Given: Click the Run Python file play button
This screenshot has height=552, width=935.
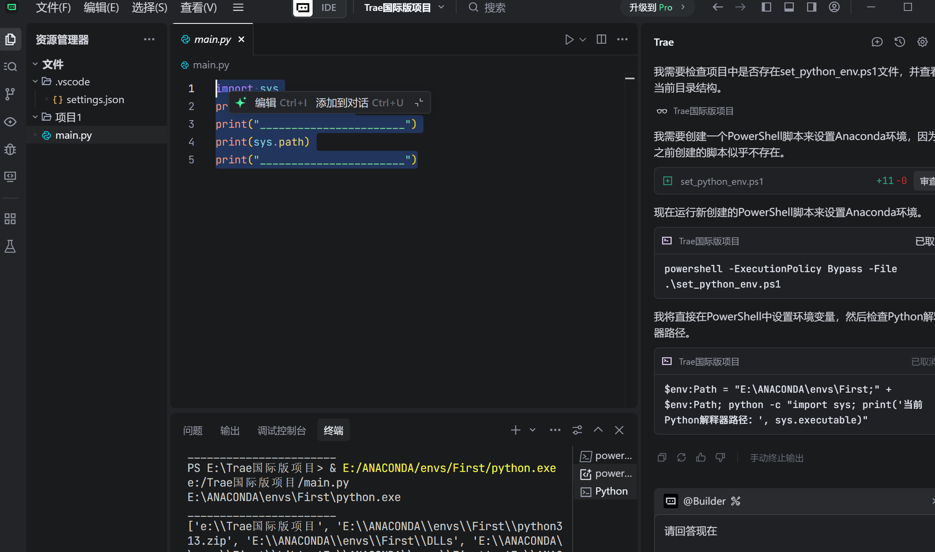Looking at the screenshot, I should tap(569, 40).
